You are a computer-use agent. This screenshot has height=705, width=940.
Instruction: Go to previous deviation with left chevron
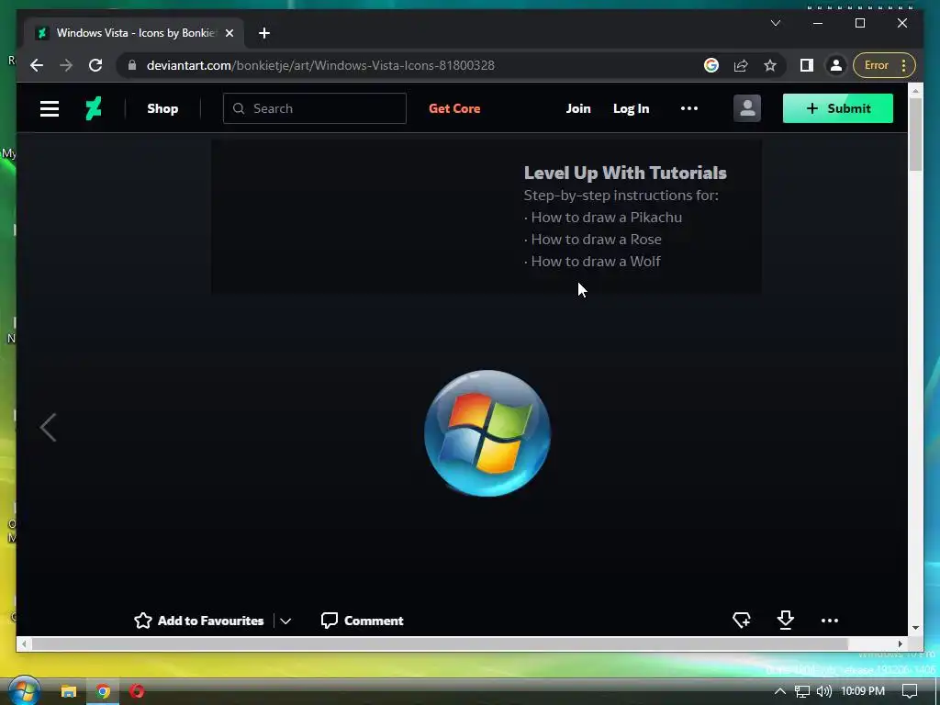point(48,428)
